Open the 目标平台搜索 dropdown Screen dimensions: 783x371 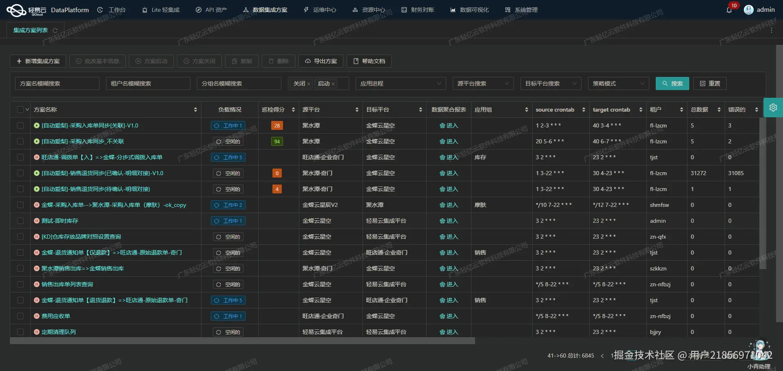(x=551, y=83)
